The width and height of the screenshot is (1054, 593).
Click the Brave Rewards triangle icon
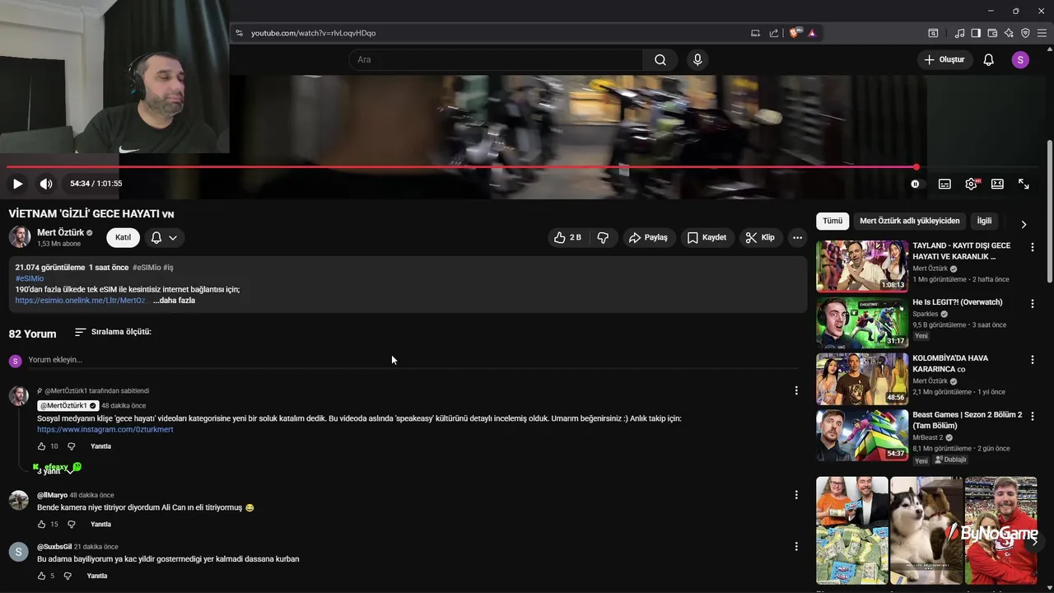[812, 33]
